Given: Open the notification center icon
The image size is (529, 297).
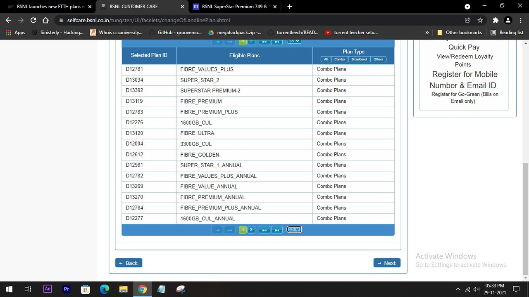Looking at the screenshot, I should pos(516,289).
